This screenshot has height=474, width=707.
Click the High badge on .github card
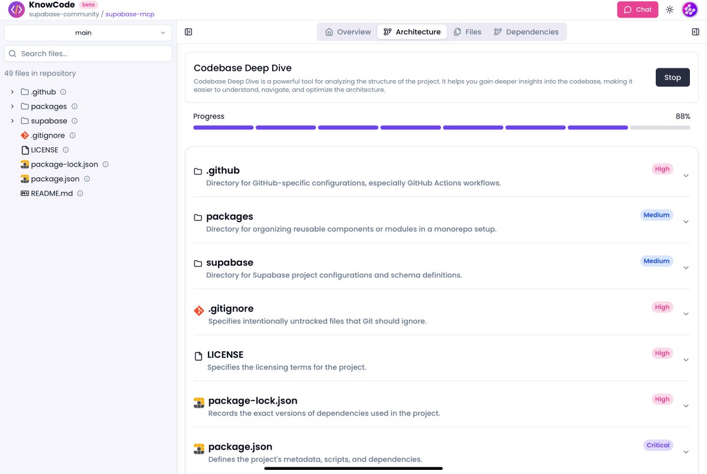point(662,169)
